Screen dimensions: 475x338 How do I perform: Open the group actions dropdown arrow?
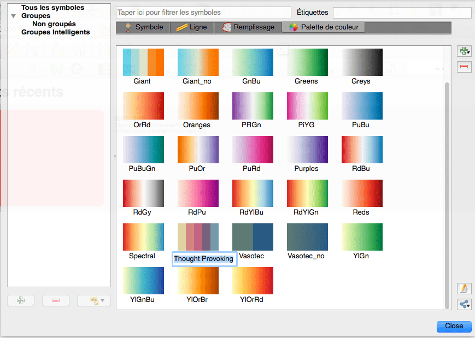click(x=102, y=300)
